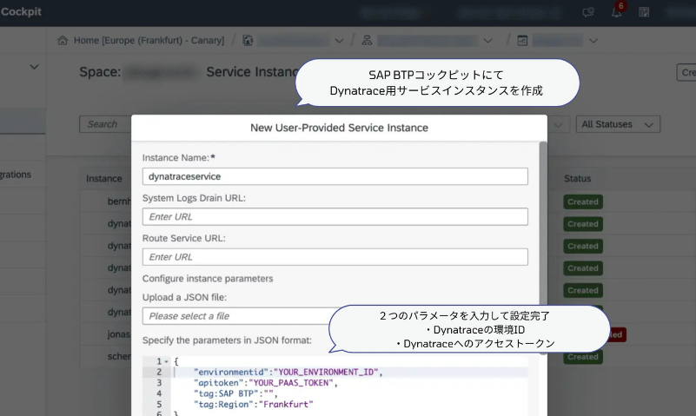Screen dimensions: 696x416
Task: Click the Create button at top right
Action: tap(686, 73)
